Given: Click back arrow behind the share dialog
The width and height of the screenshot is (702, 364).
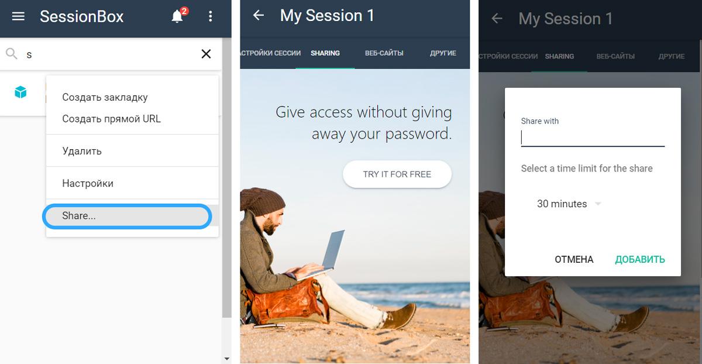Looking at the screenshot, I should pos(497,19).
